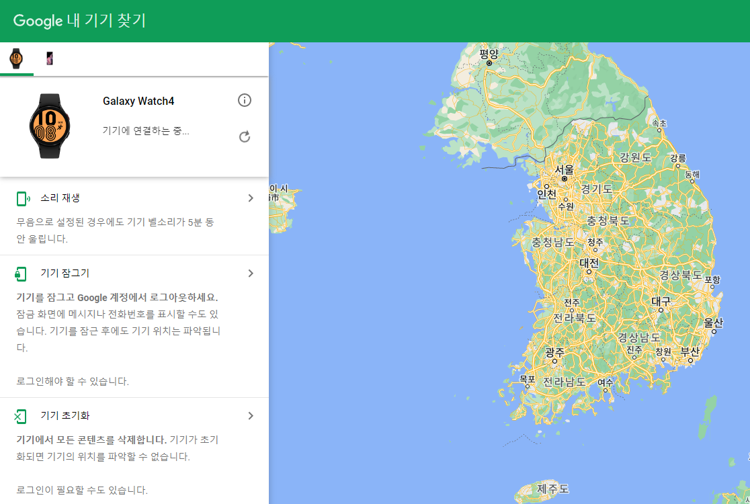Click the 기기 초기화 erase icon
Viewport: 750px width, 504px height.
(20, 416)
